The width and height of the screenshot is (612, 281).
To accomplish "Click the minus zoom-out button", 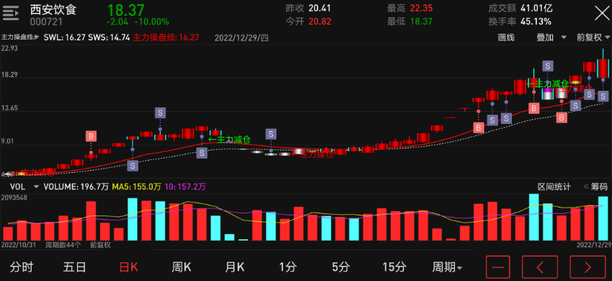I will pos(498,267).
